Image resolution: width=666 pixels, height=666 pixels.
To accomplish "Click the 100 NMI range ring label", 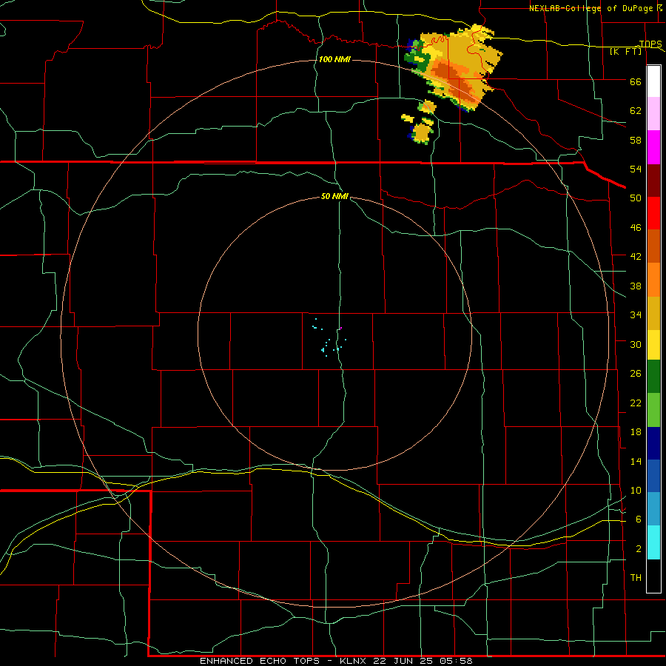I will click(x=334, y=59).
